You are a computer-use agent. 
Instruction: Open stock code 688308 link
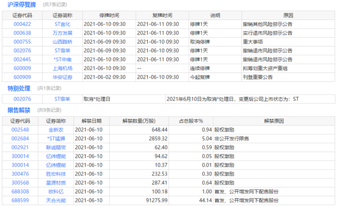tap(20, 192)
